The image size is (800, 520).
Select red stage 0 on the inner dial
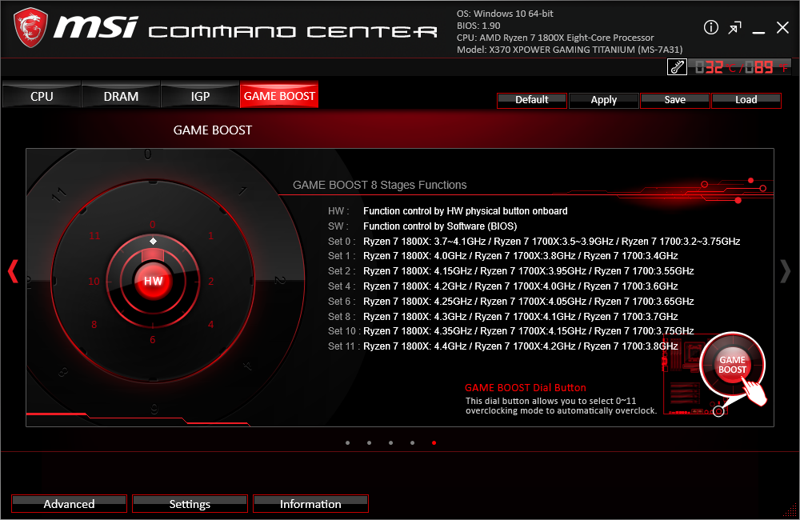(153, 225)
